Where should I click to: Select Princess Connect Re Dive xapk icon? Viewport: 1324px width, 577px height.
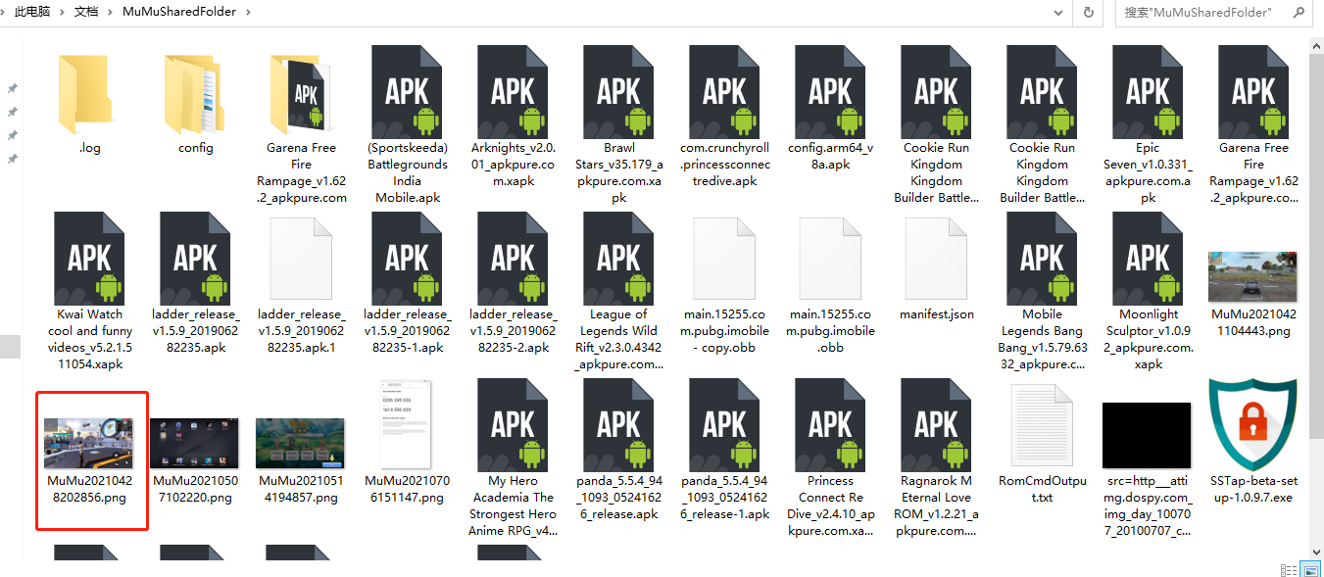click(x=831, y=424)
